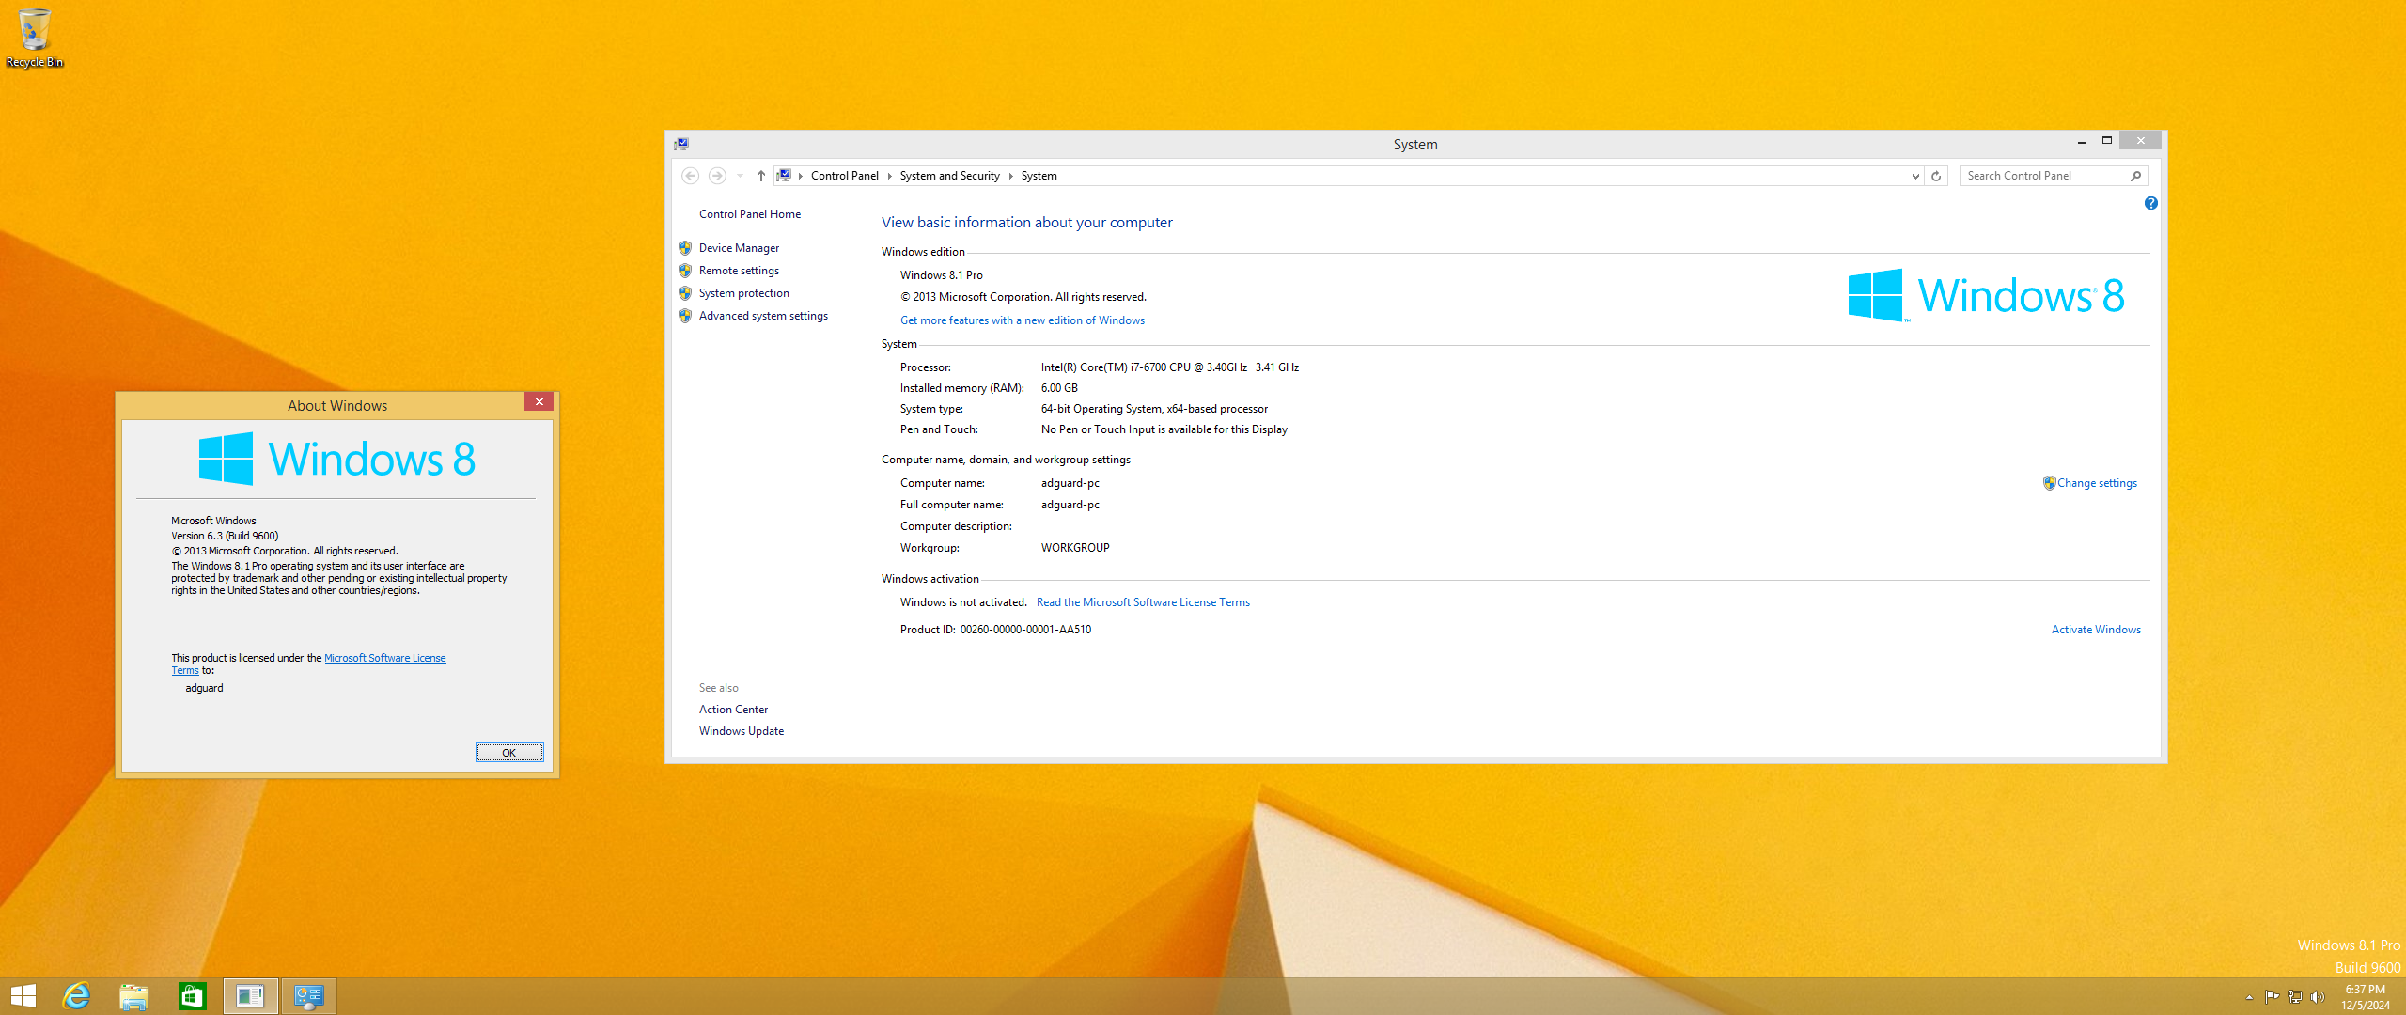Switch to About Windows taskbar item

click(251, 996)
